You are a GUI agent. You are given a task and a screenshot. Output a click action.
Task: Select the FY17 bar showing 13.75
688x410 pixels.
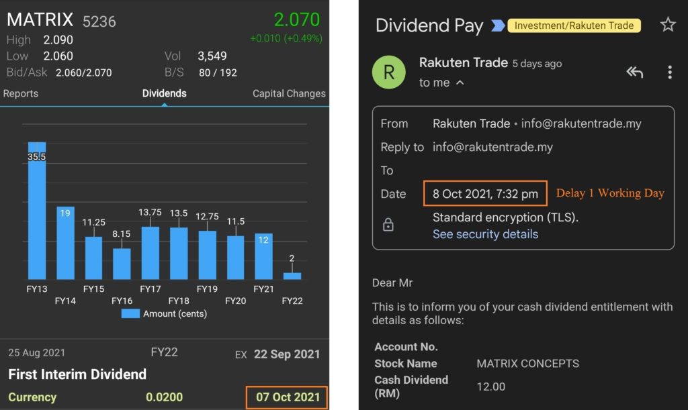pyautogui.click(x=150, y=253)
